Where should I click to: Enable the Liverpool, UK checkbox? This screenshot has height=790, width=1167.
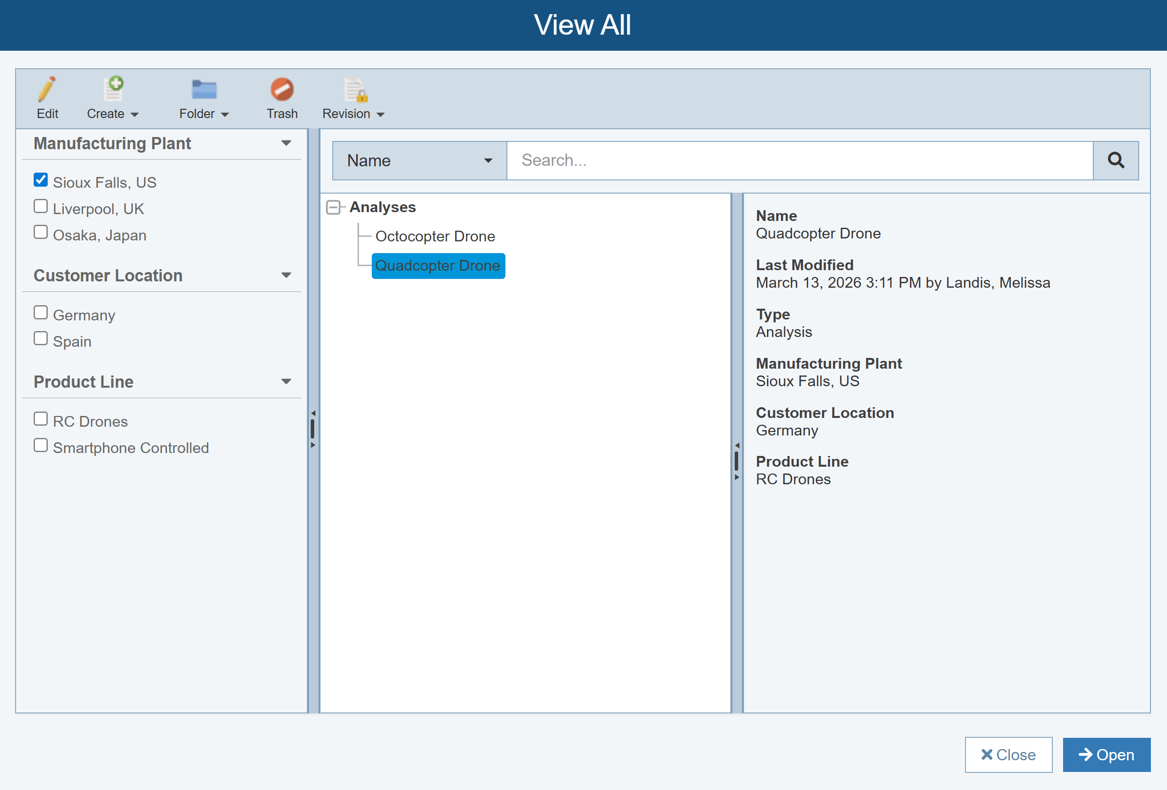tap(40, 206)
